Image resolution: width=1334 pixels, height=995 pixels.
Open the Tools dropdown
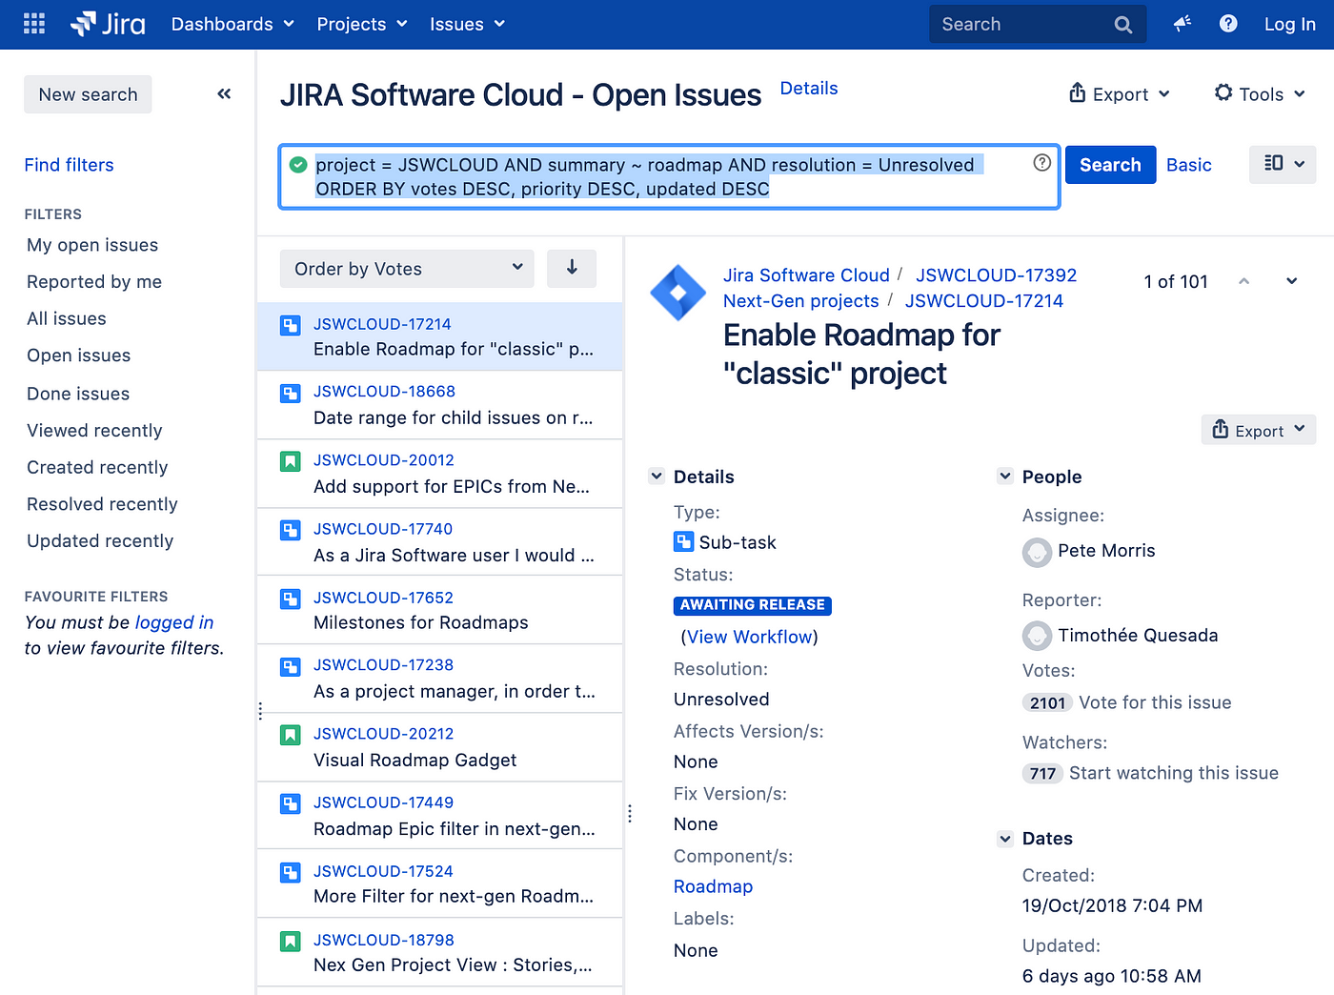pyautogui.click(x=1260, y=93)
